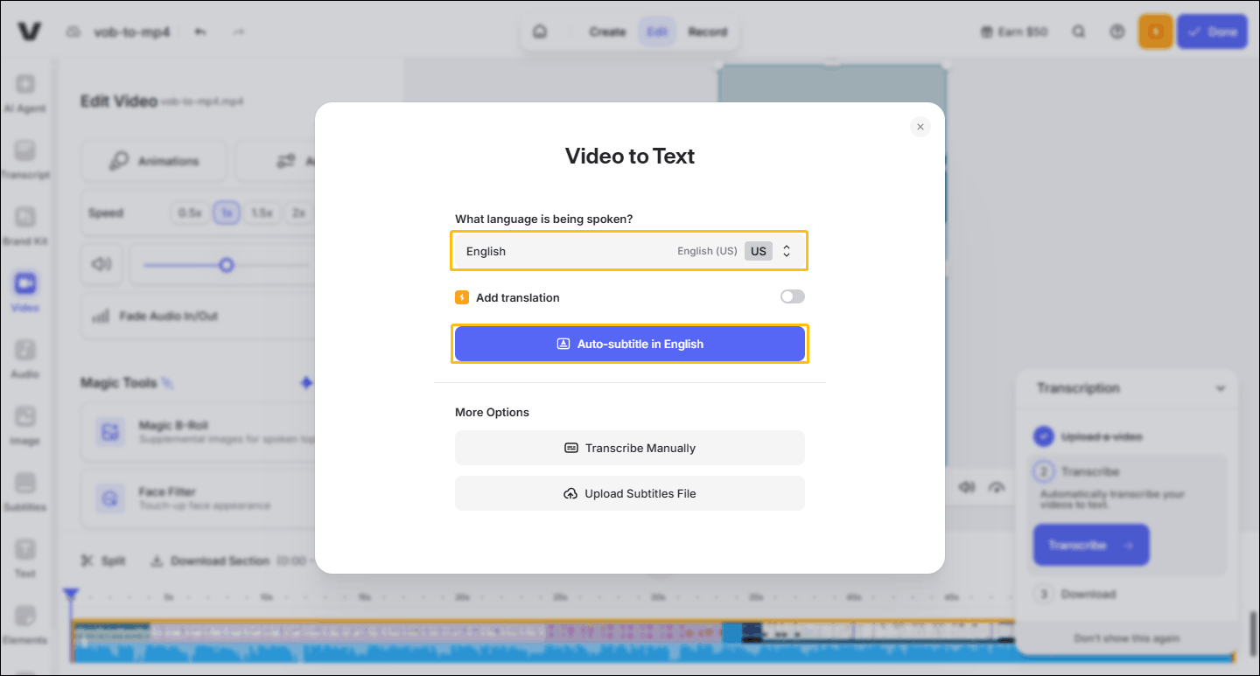
Task: Open AI Agent in the sidebar
Action: (25, 94)
